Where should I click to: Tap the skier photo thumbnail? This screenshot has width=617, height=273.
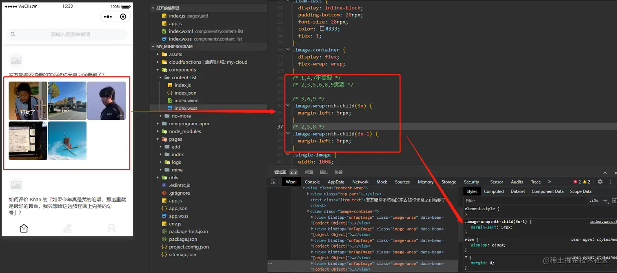pyautogui.click(x=67, y=140)
